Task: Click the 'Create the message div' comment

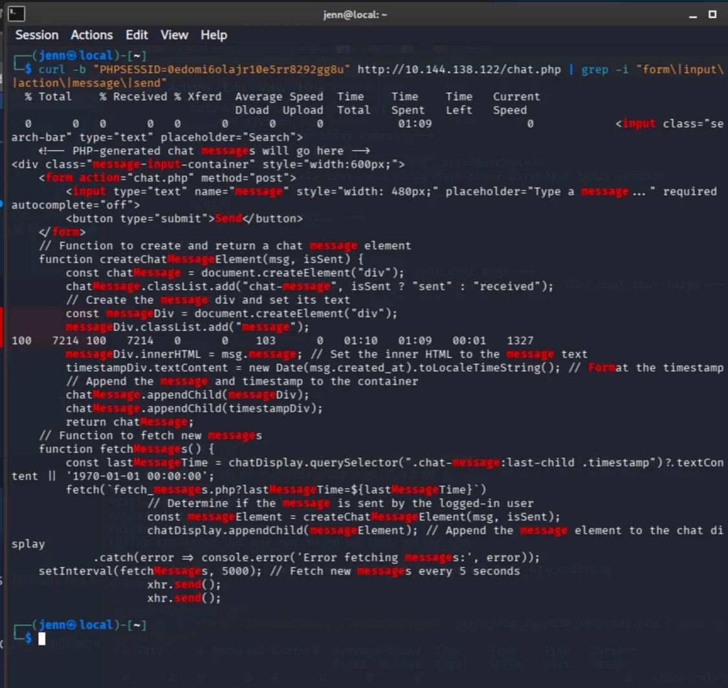Action: click(208, 300)
